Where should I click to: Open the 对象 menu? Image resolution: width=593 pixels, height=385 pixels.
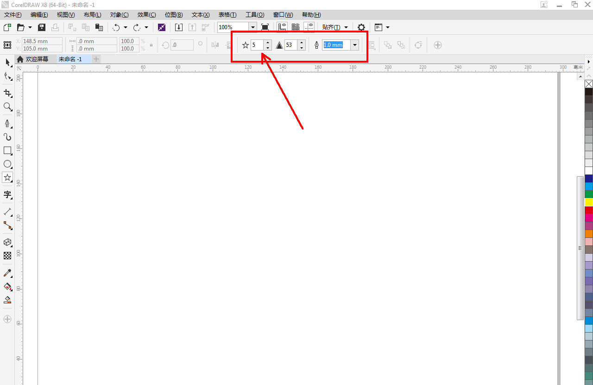tap(120, 15)
